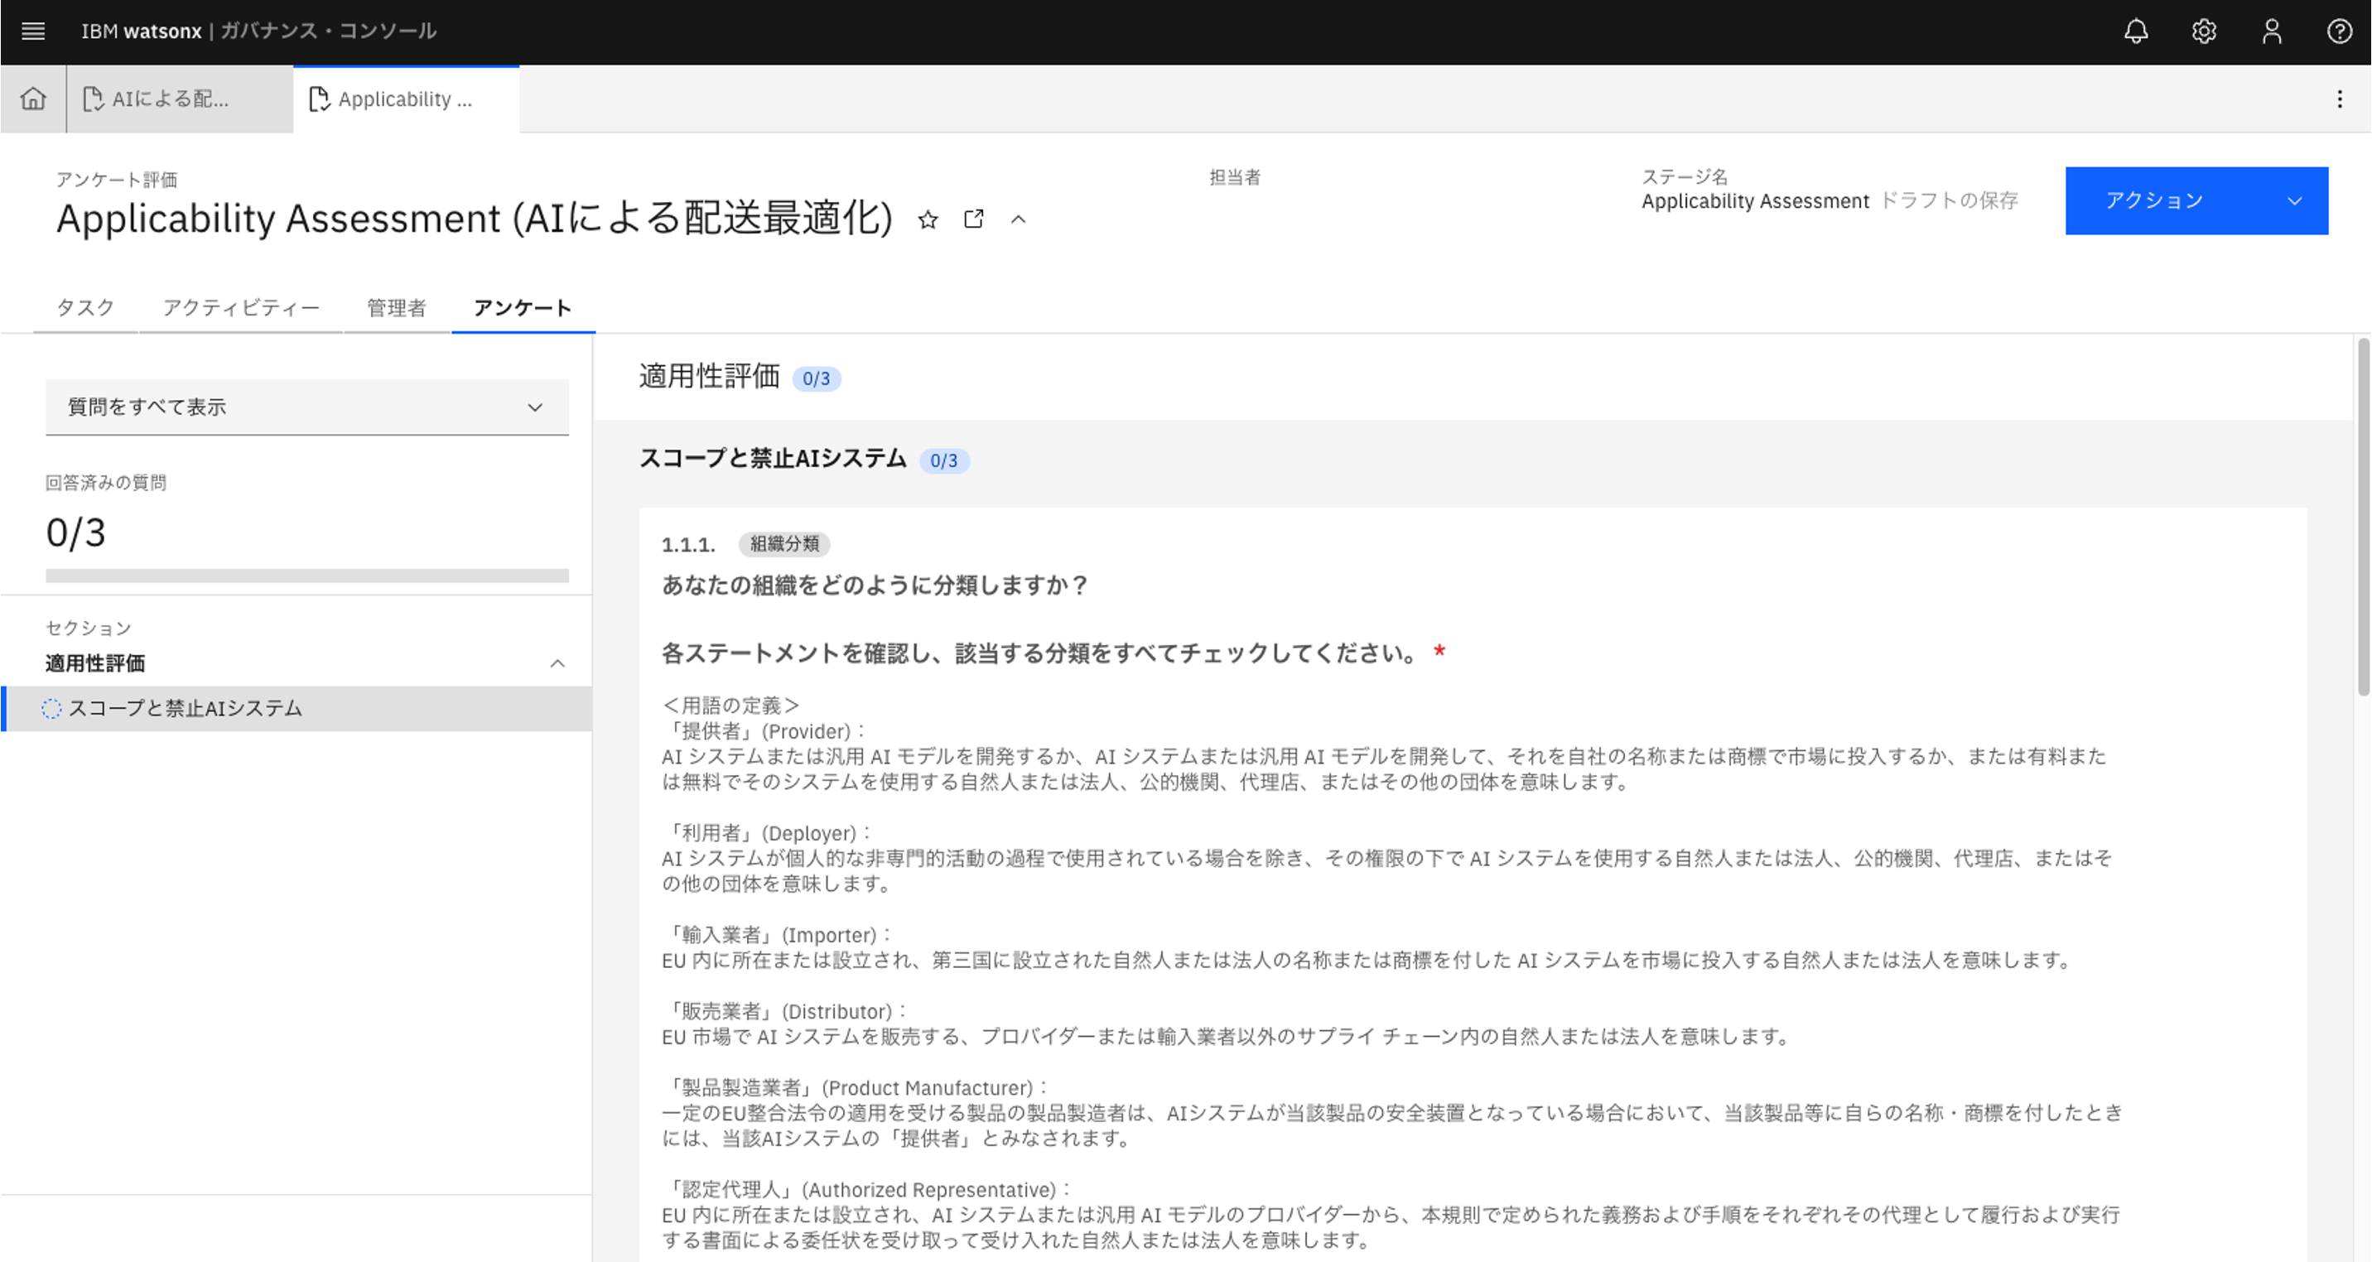Viewport: 2372px width, 1262px height.
Task: Open the notifications bell icon
Action: coord(2135,31)
